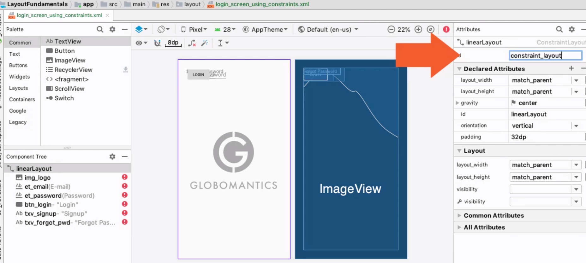Search the Palette with the magnifier icon

pyautogui.click(x=100, y=29)
